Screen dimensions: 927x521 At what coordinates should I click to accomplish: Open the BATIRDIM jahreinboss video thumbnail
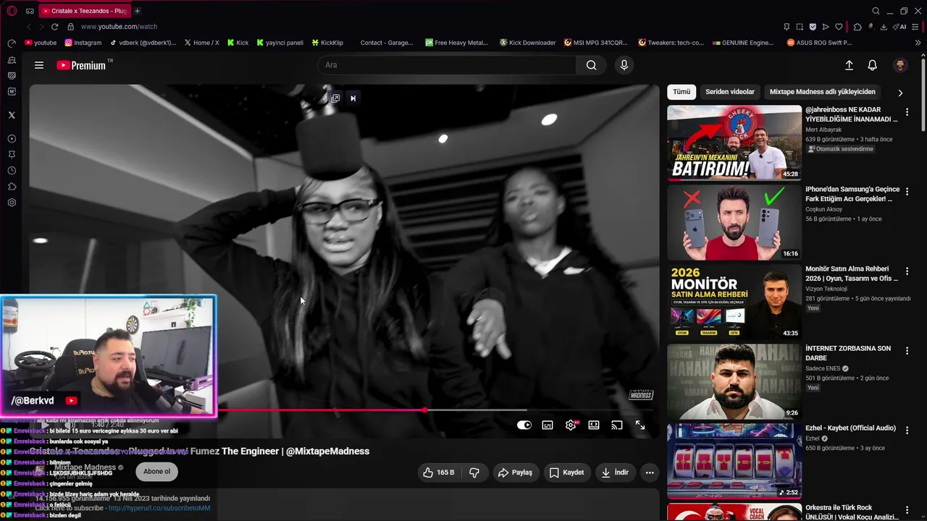pos(734,143)
